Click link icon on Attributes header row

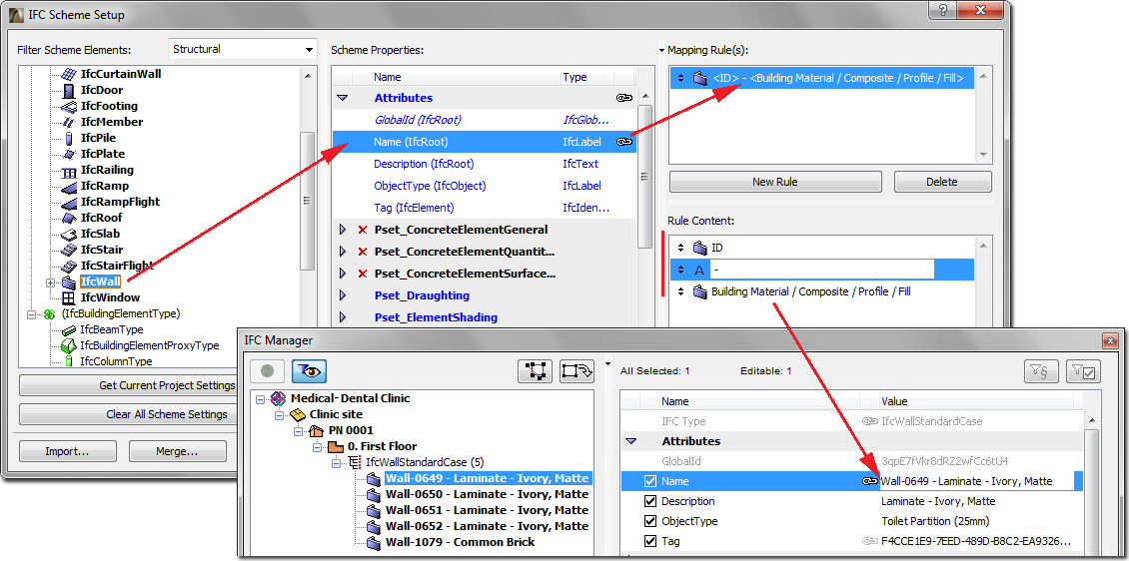coord(624,97)
